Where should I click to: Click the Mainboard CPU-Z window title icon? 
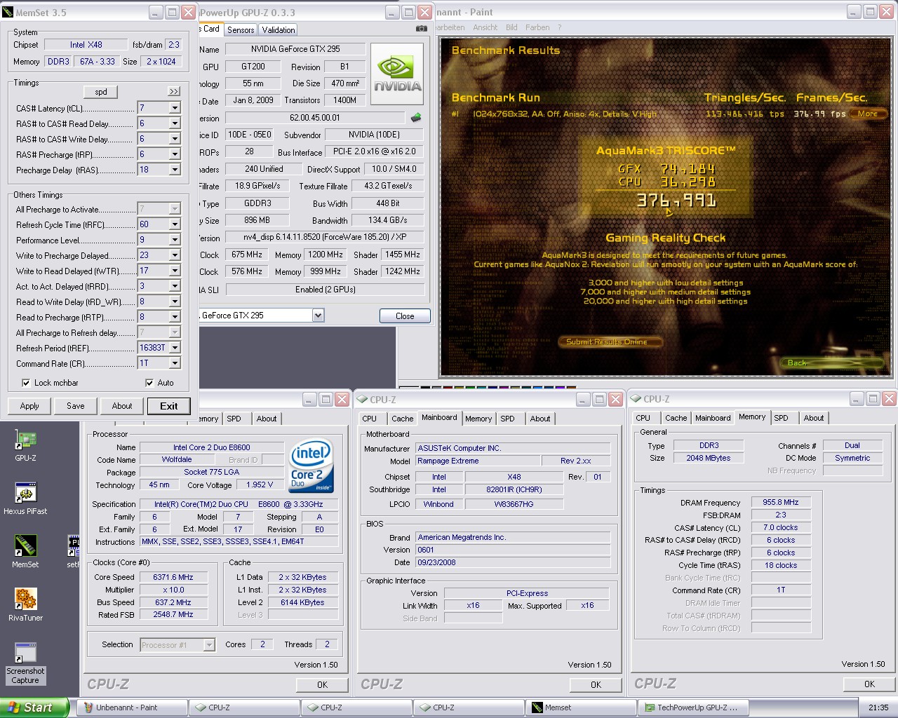click(x=362, y=400)
